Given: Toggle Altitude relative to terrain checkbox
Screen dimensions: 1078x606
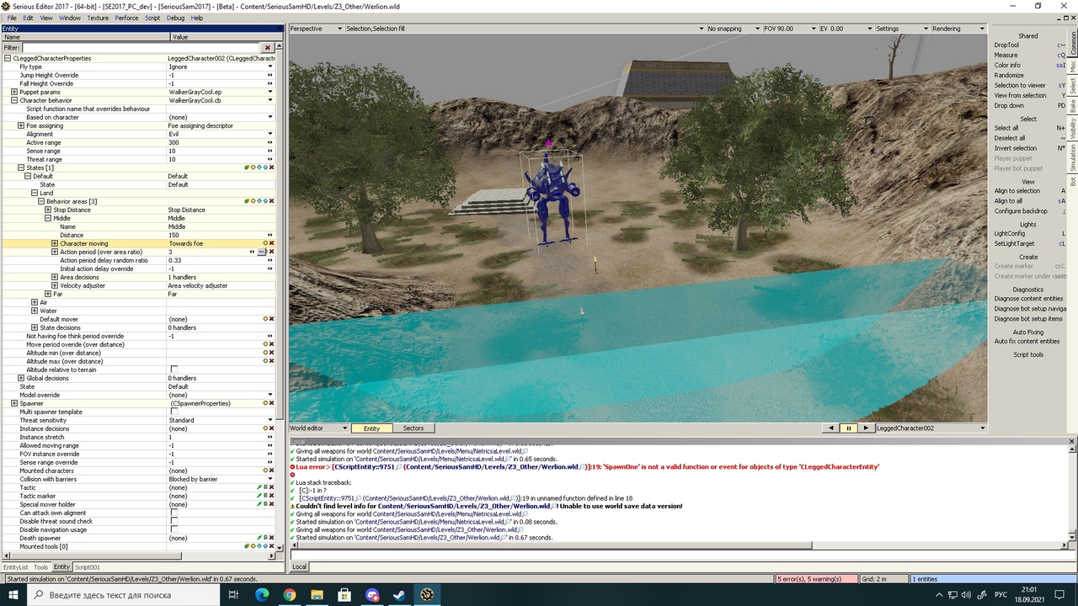Looking at the screenshot, I should pos(174,369).
